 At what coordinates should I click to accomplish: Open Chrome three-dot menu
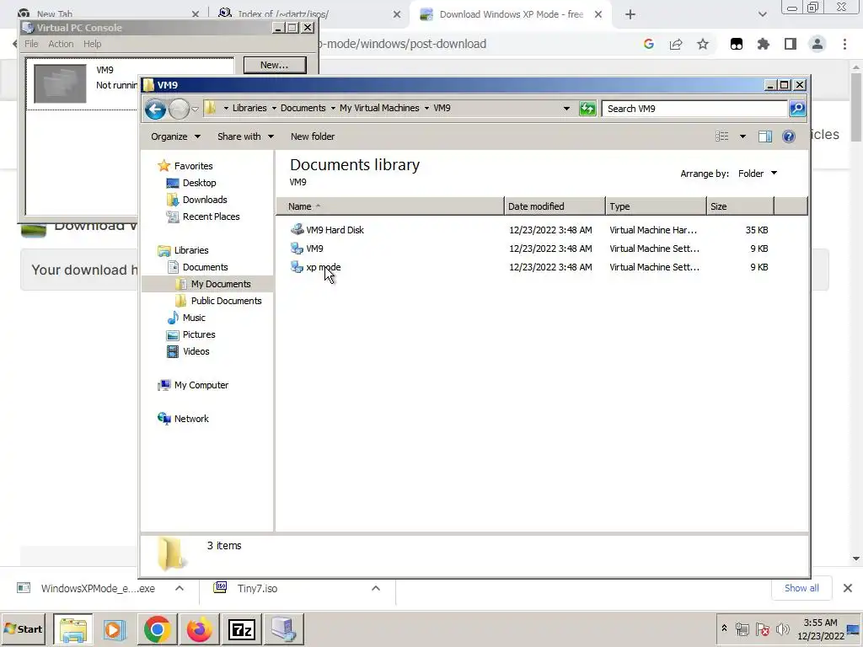(844, 44)
